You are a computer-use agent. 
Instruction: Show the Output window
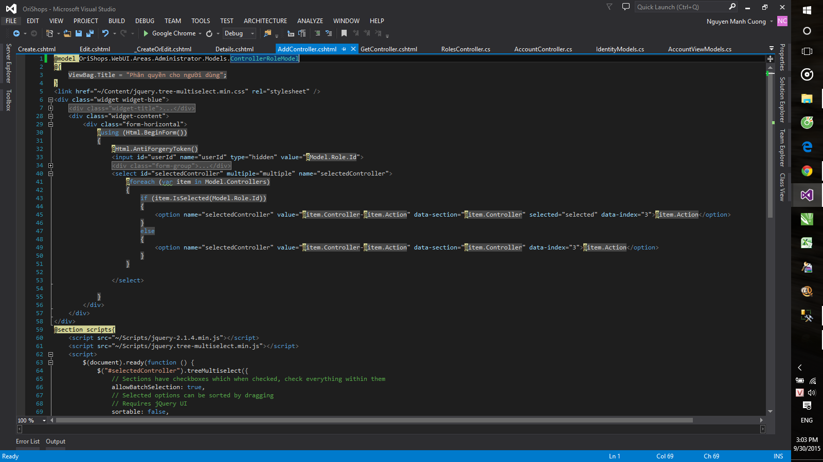(55, 441)
